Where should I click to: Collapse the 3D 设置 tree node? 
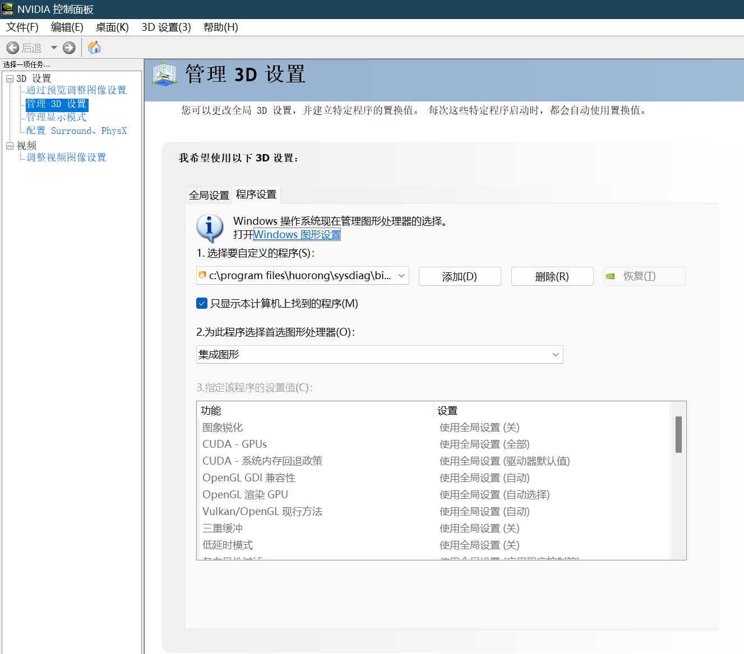click(x=10, y=79)
